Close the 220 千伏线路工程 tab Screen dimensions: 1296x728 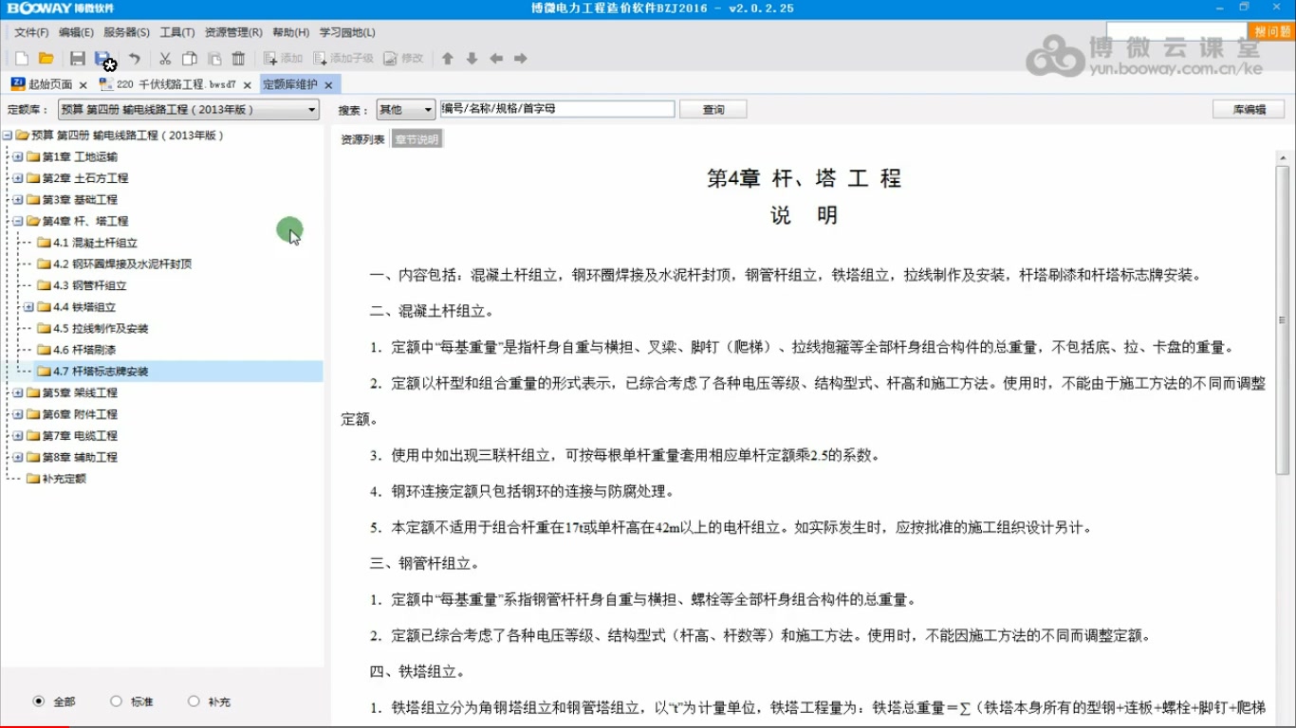(x=248, y=85)
